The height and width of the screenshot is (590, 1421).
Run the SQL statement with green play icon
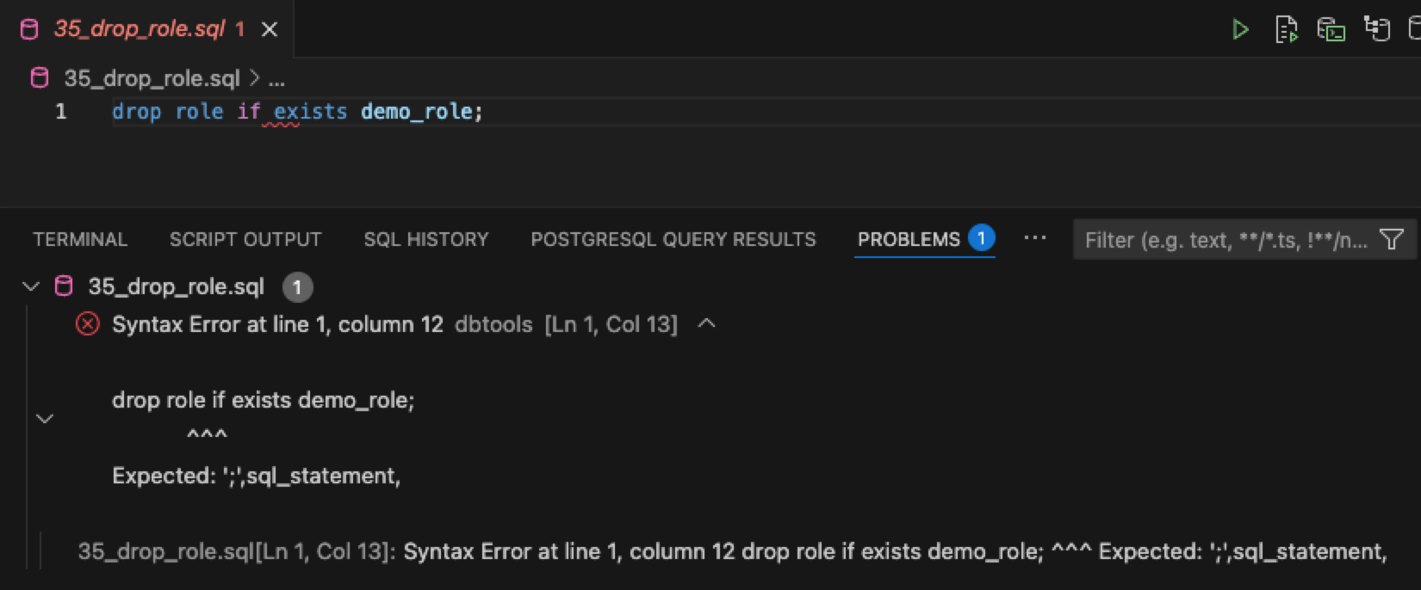tap(1240, 30)
